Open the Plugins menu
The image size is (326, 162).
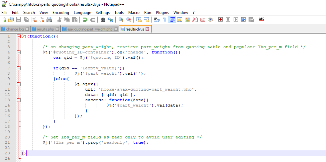(163, 13)
